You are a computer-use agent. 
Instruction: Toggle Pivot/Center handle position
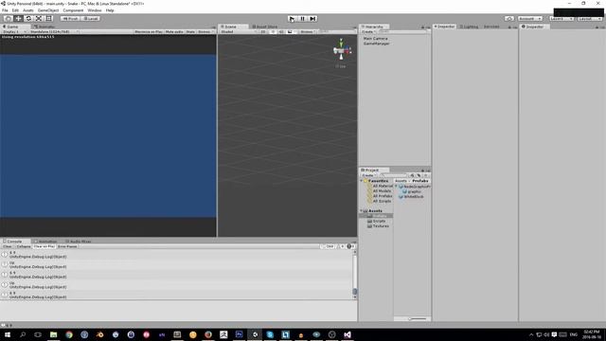tap(71, 19)
